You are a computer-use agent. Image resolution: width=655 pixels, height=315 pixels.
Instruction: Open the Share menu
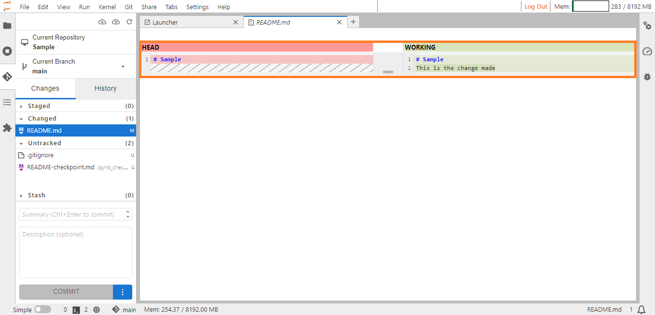[149, 7]
